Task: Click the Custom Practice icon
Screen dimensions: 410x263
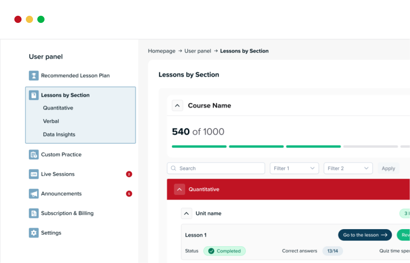Action: pos(34,155)
